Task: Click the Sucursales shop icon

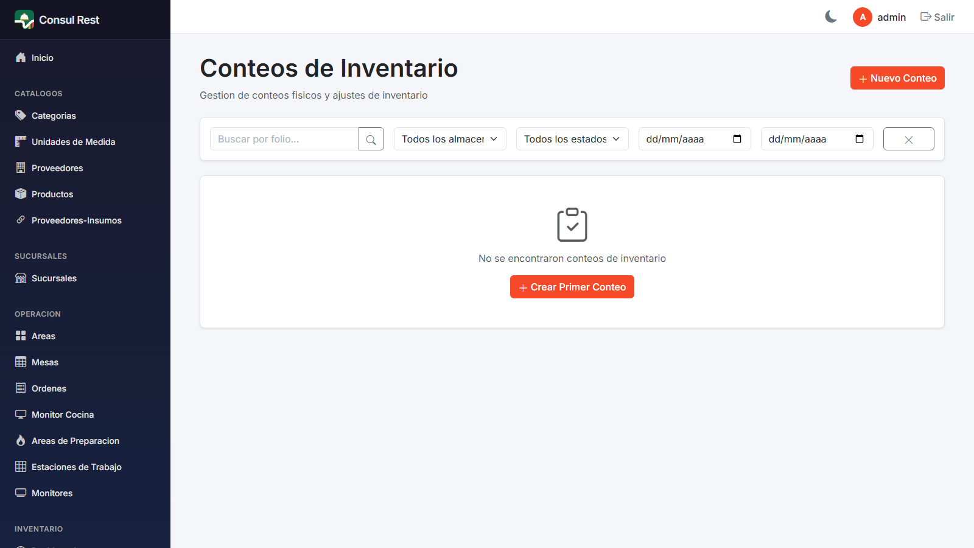Action: [x=21, y=278]
